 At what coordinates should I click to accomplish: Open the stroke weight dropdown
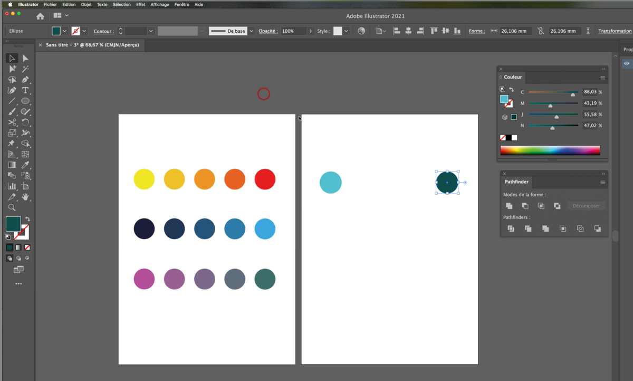[x=151, y=31]
